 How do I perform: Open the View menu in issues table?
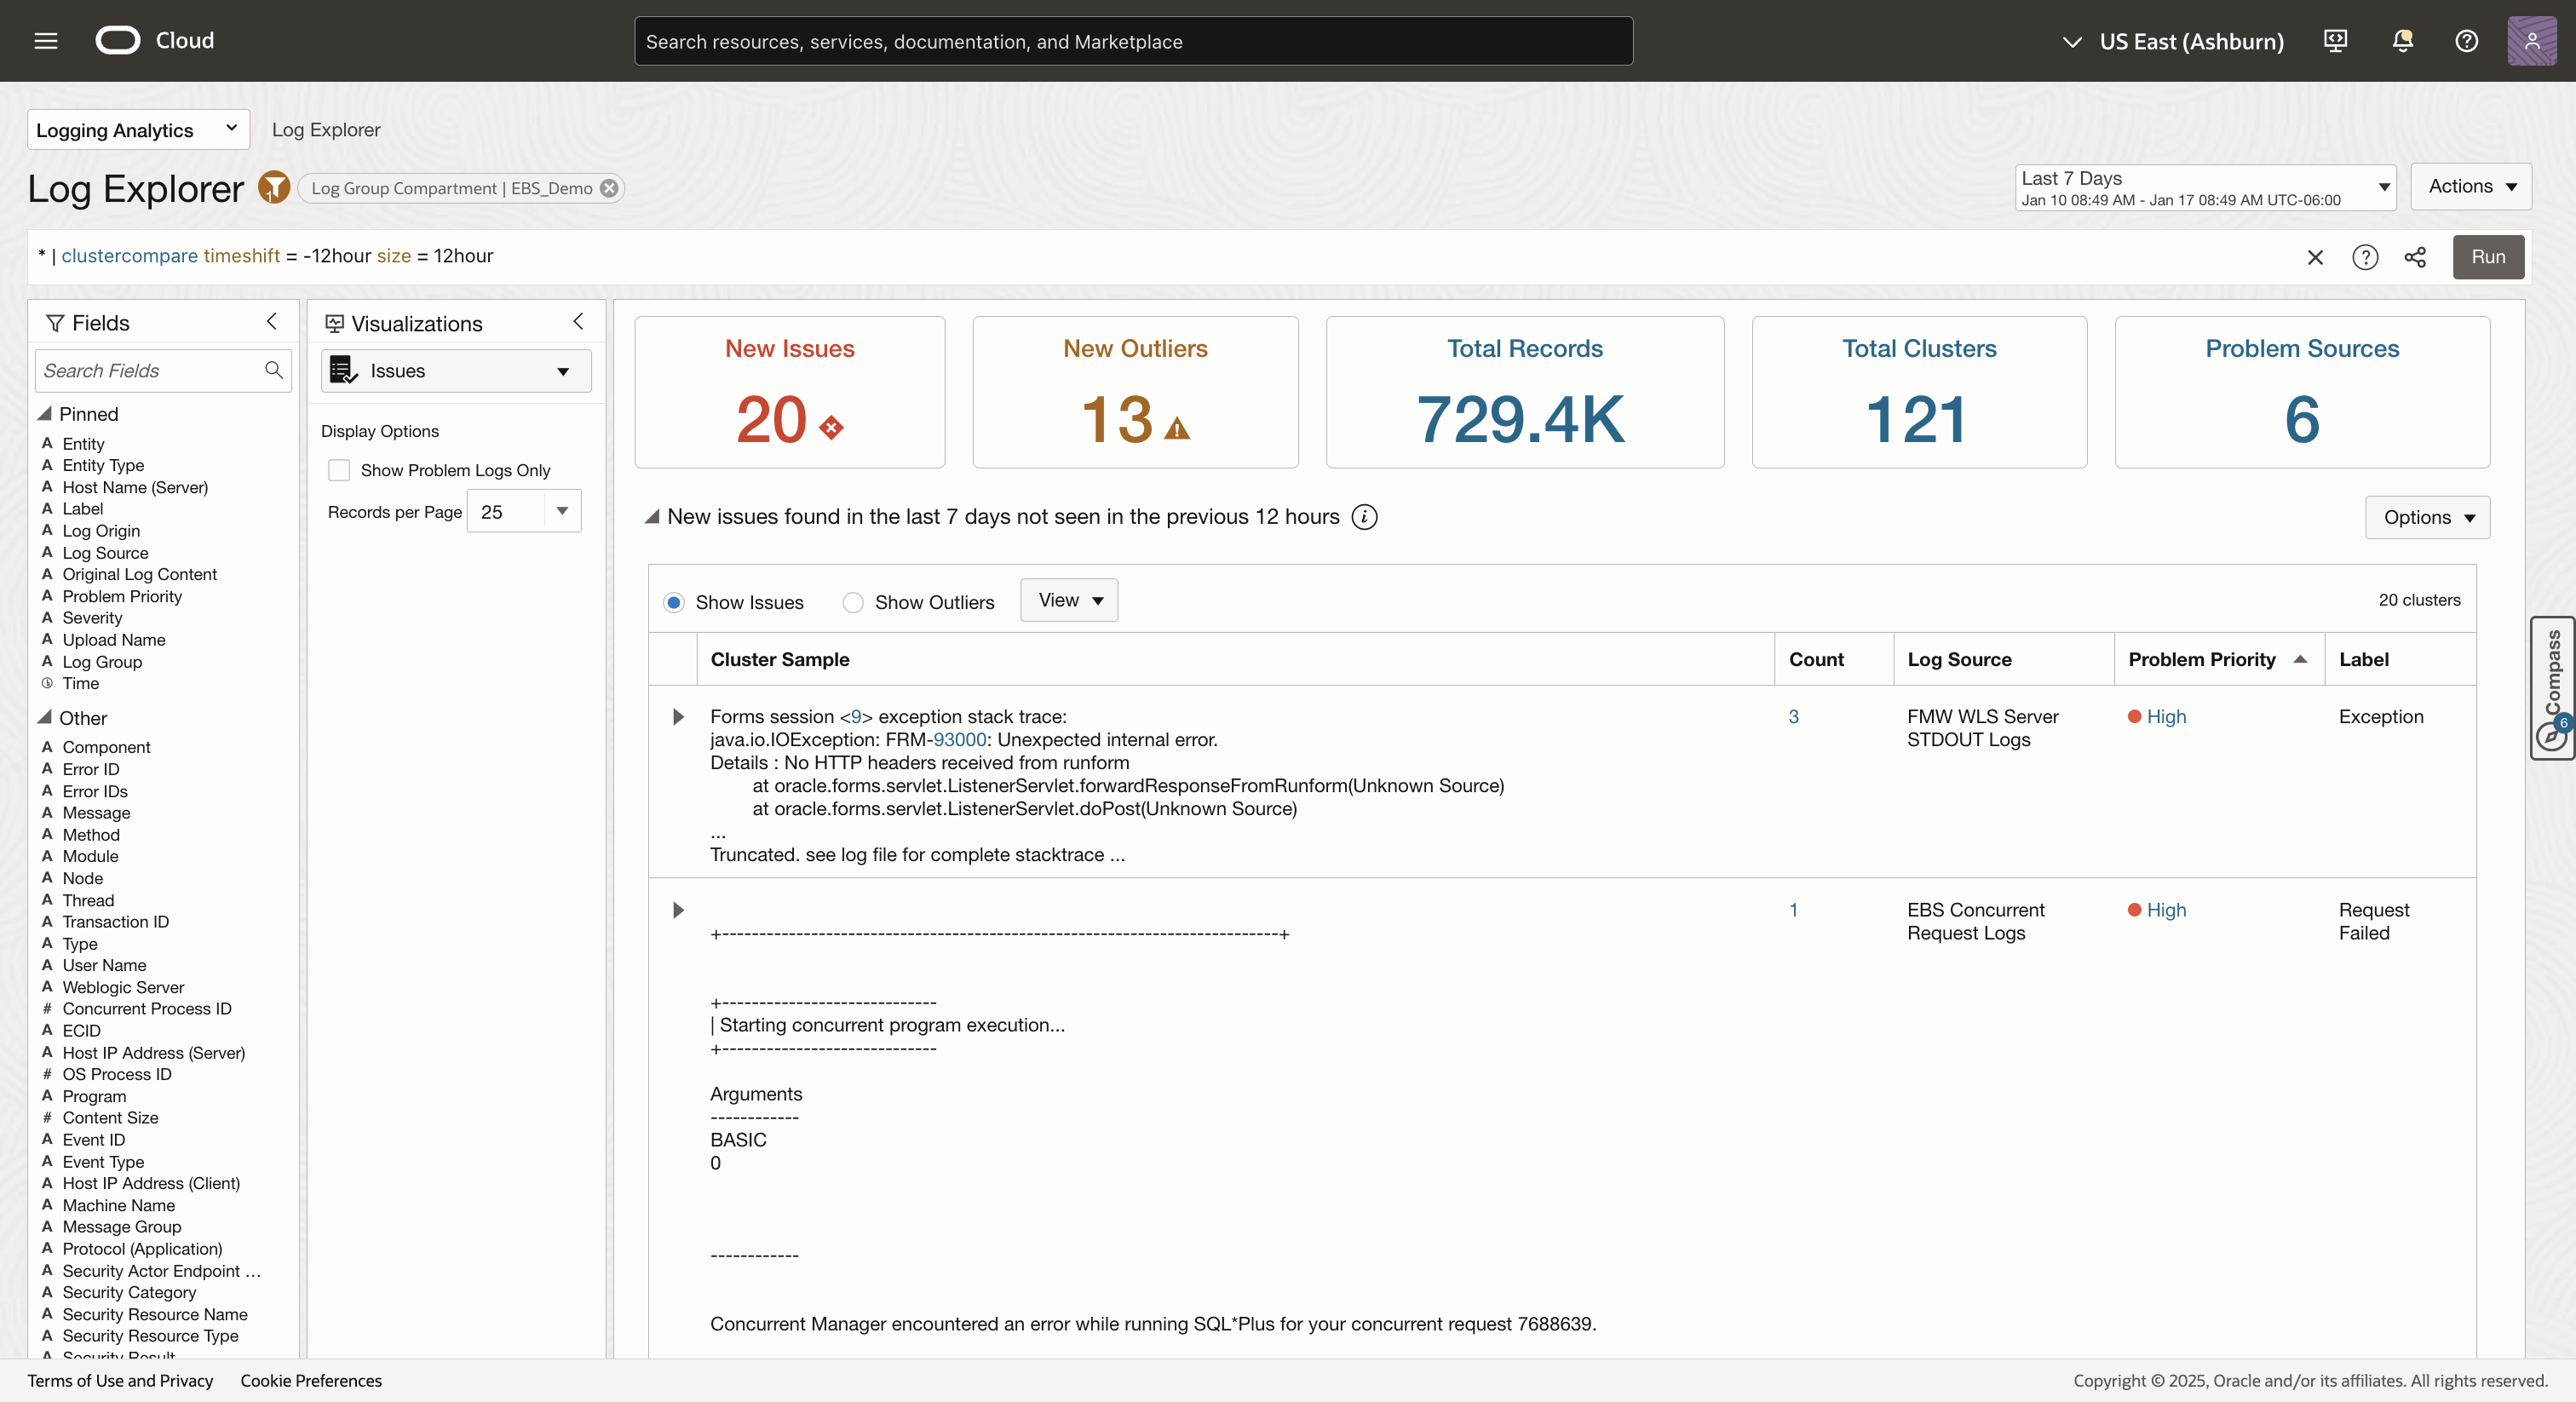click(x=1069, y=600)
